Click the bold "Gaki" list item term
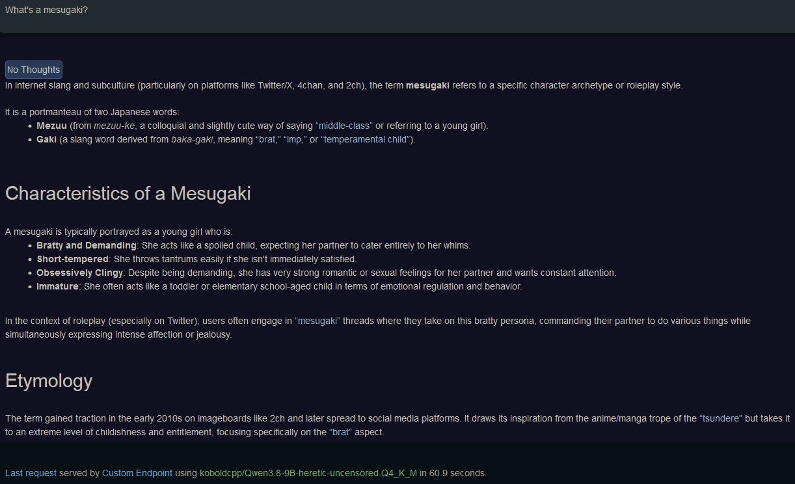Screen dimensions: 795x484 tap(46, 139)
